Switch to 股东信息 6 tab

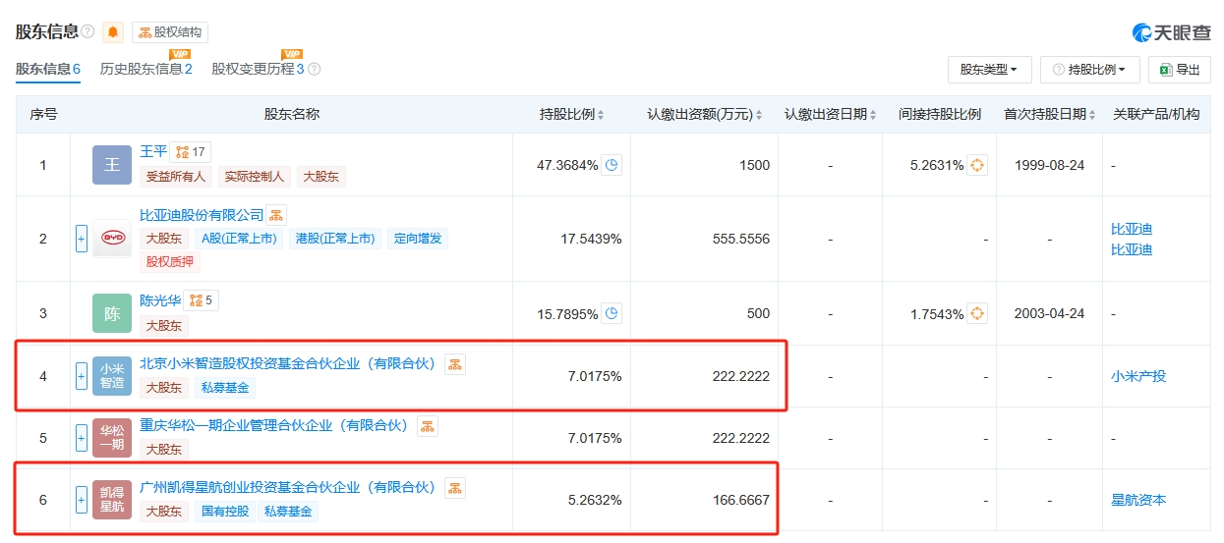(47, 69)
